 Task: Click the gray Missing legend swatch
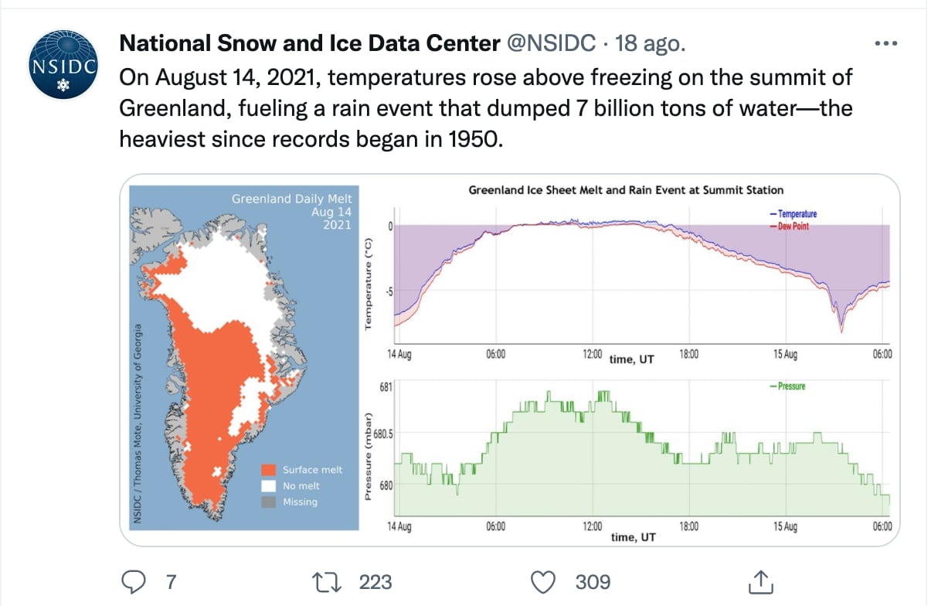tap(268, 502)
